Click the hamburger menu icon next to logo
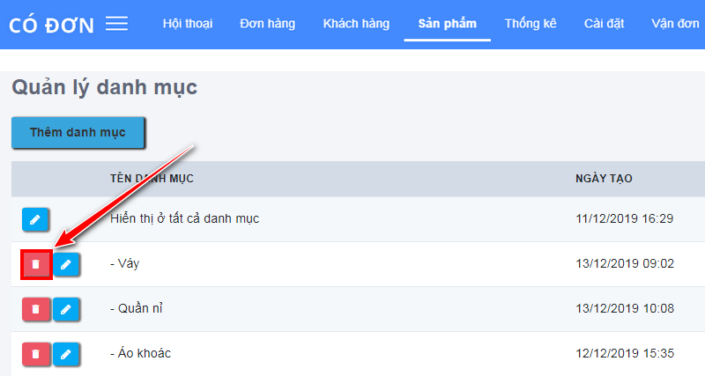The height and width of the screenshot is (376, 705). point(117,24)
